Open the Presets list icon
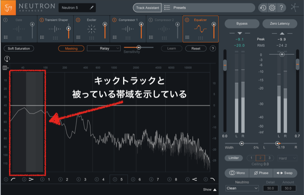The height and width of the screenshot is (195, 304). 167,8
